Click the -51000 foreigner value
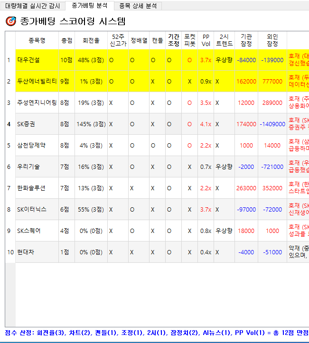Screen dimensions: 309x343 272,252
